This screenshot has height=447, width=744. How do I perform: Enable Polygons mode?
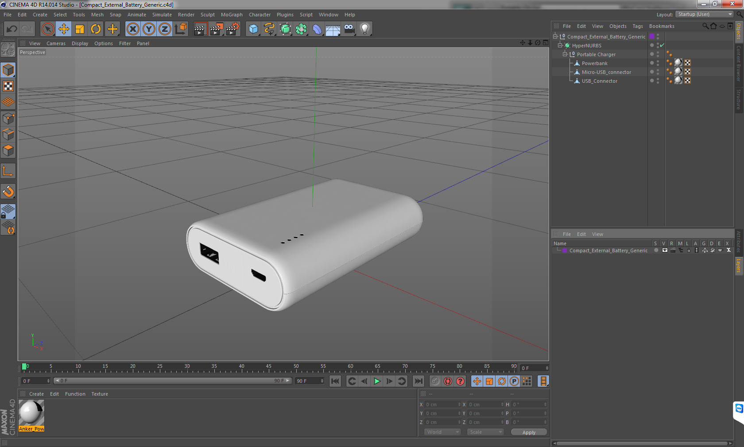click(8, 150)
